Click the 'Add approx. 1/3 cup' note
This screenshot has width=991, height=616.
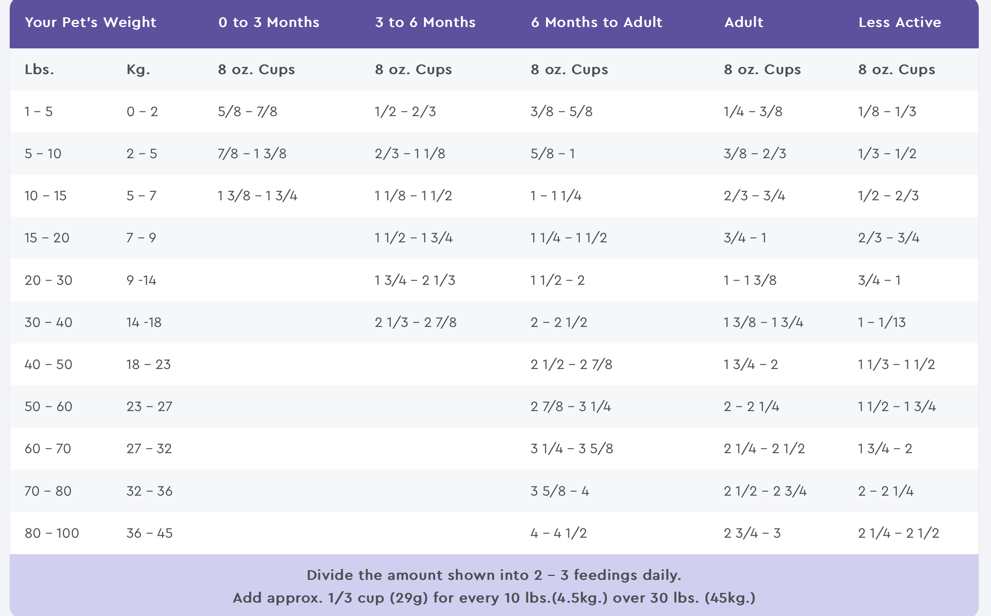coord(494,598)
